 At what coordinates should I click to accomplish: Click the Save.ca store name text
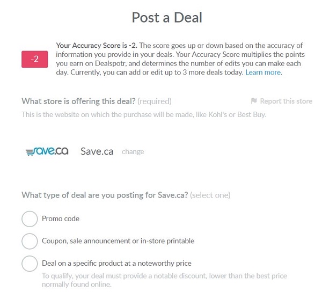[x=97, y=151]
